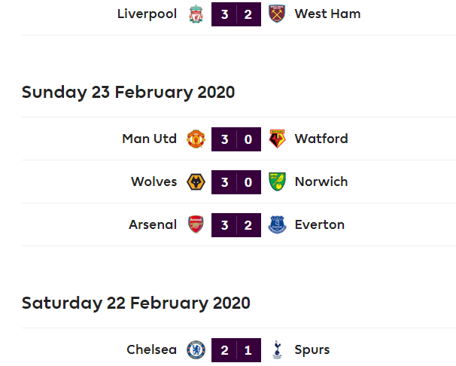Click the Man Utd club crest

(196, 139)
